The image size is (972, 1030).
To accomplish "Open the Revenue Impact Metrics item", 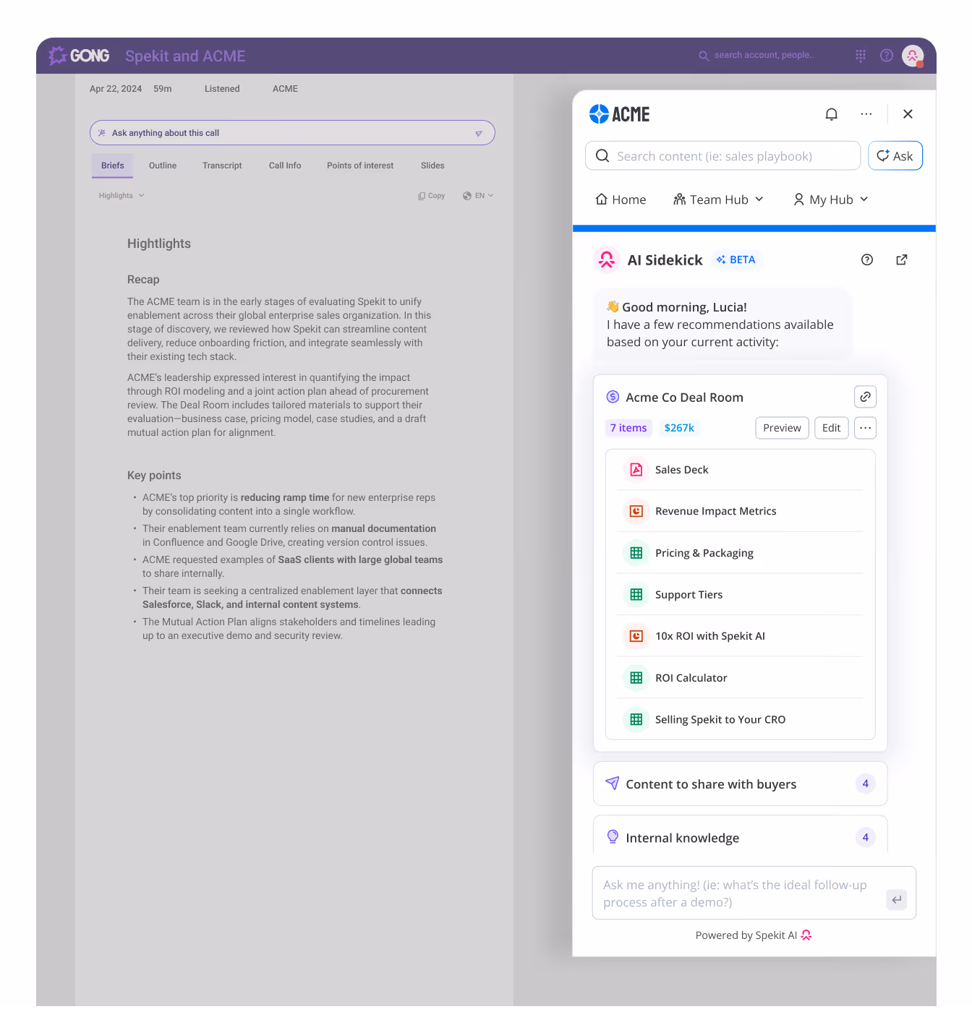I will (x=741, y=511).
